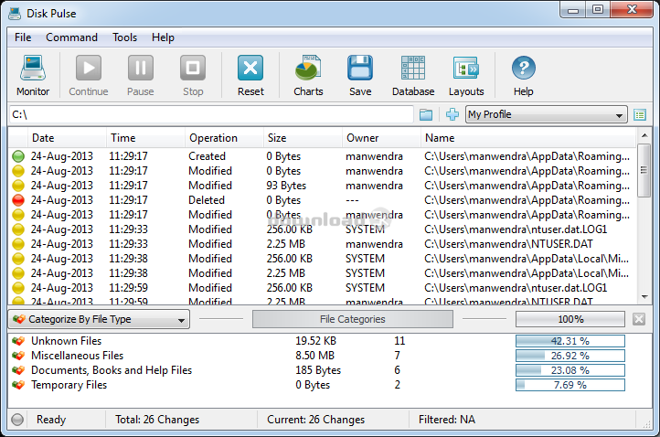
Task: Click the 100% filter button
Action: point(570,319)
